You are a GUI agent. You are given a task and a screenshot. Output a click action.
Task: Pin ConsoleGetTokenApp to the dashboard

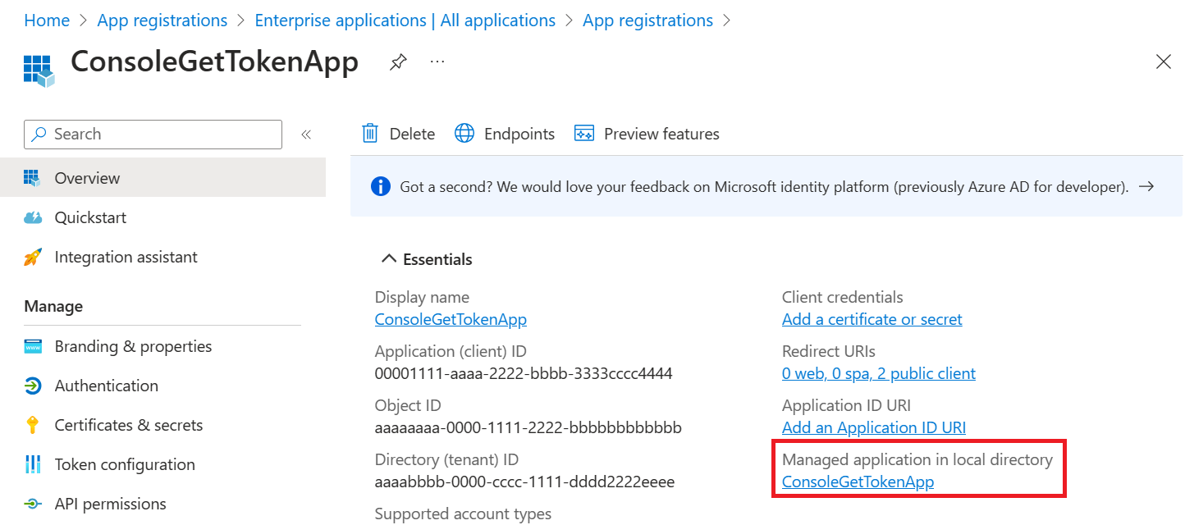(398, 62)
